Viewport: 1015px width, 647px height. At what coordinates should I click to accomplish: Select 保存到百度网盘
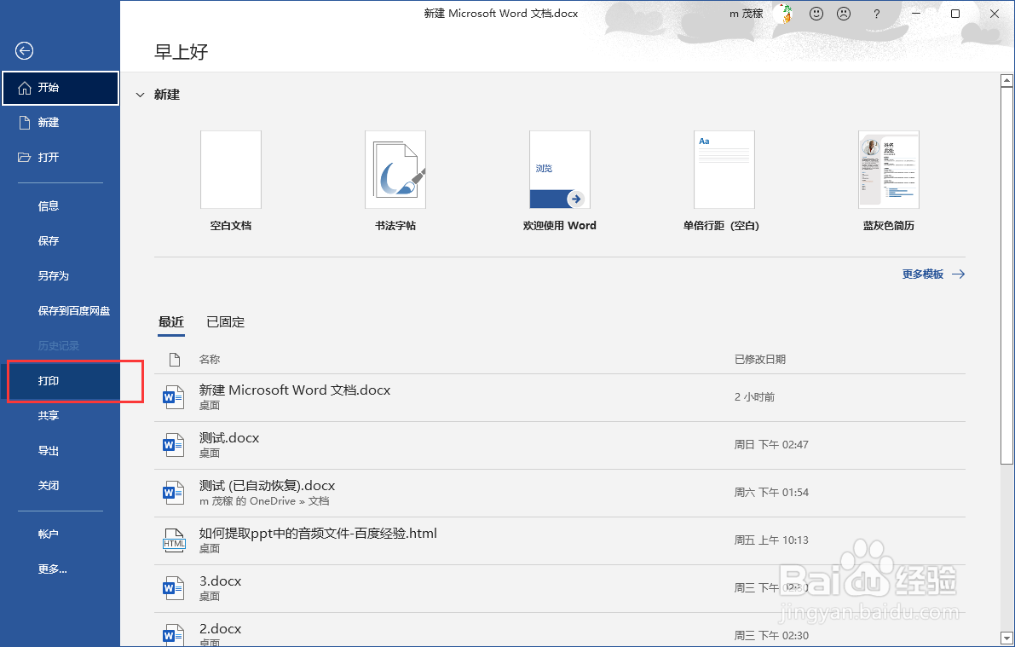click(x=61, y=311)
